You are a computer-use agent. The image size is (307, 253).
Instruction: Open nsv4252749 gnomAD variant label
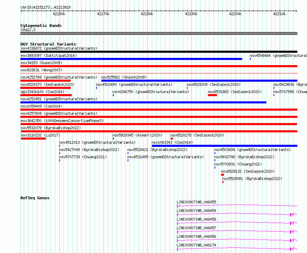(x=59, y=77)
